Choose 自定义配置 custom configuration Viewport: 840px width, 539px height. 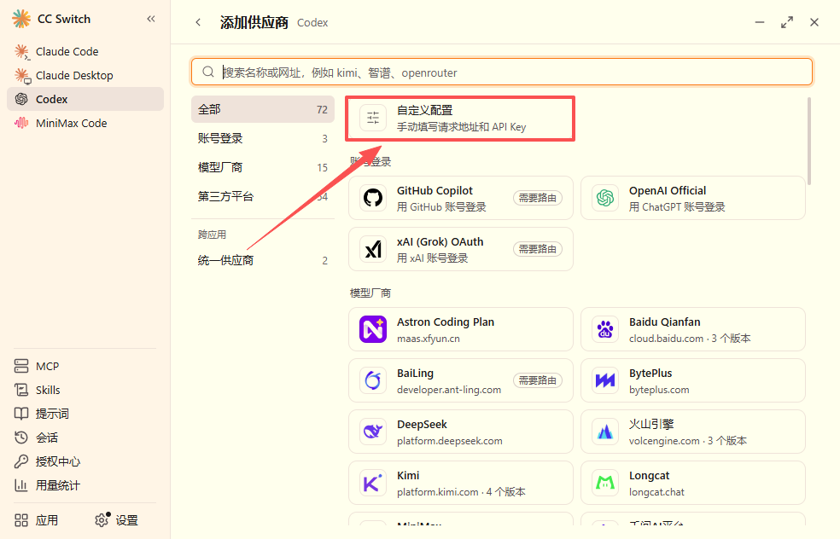[460, 119]
